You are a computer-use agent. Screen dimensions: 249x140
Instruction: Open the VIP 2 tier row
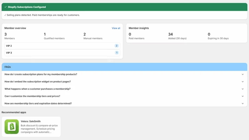pyautogui.click(x=62, y=46)
